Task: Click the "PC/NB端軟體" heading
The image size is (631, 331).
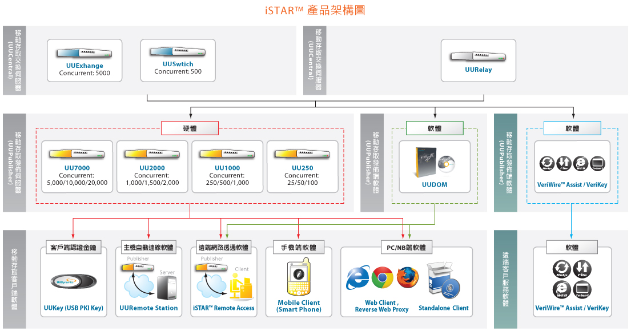Action: [x=407, y=247]
